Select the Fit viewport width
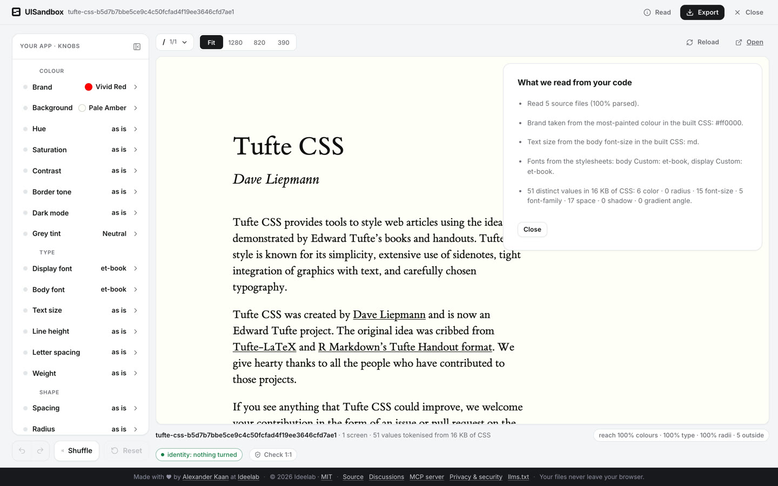Image resolution: width=778 pixels, height=486 pixels. pos(211,42)
